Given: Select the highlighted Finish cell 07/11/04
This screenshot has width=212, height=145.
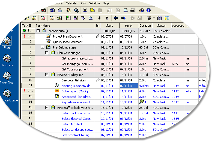Looking at the screenshot, I should [x=129, y=86].
